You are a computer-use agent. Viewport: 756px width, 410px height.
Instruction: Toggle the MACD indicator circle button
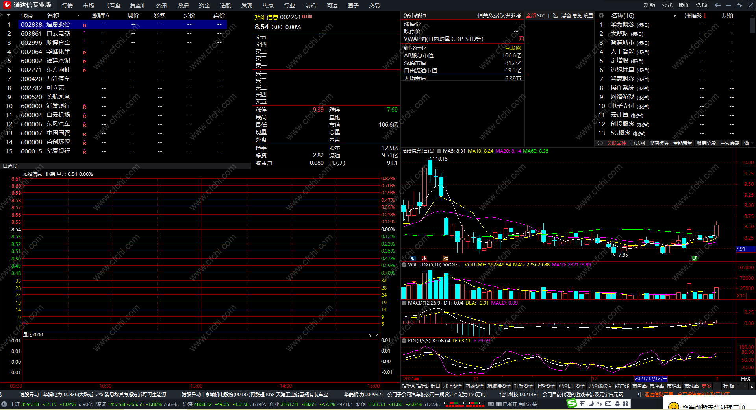click(x=404, y=303)
